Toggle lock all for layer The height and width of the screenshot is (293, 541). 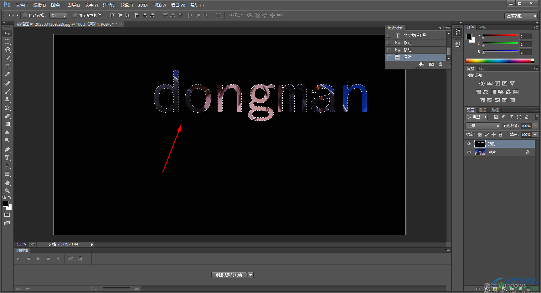[501, 135]
